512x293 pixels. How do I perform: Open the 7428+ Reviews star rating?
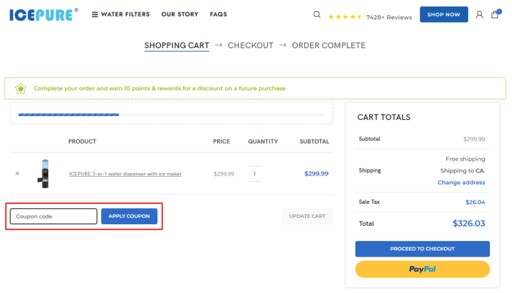pos(369,17)
